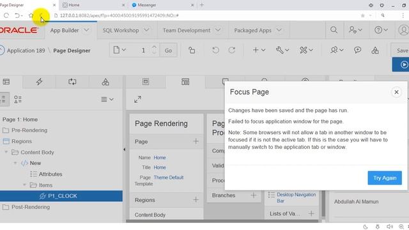409x230 pixels.
Task: Click the address bar URL
Action: tap(120, 15)
